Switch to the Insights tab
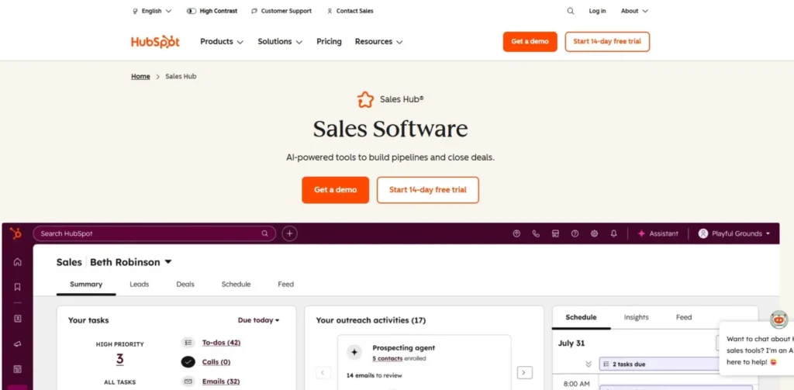The image size is (794, 390). (636, 317)
